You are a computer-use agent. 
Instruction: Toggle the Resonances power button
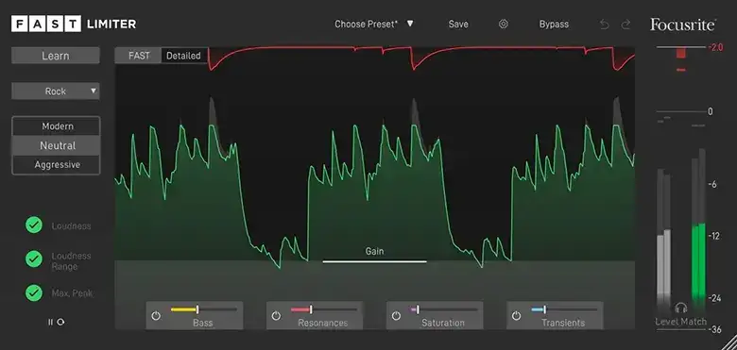(x=276, y=316)
